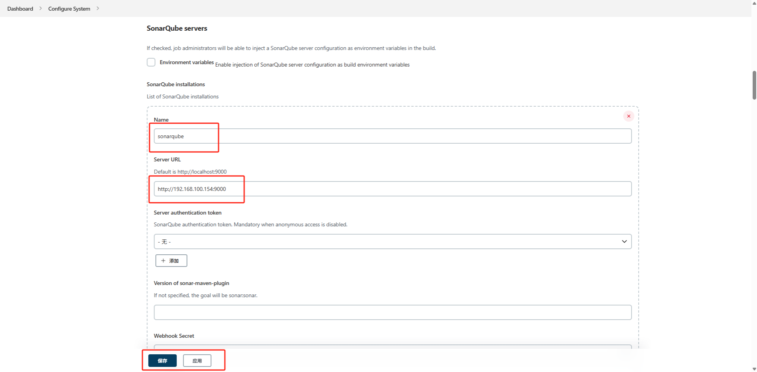Open Server authentication token dropdown
The image size is (757, 372).
click(x=393, y=242)
